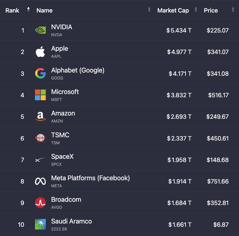The width and height of the screenshot is (239, 236).
Task: Click the $516.17 price cell
Action: tap(218, 95)
